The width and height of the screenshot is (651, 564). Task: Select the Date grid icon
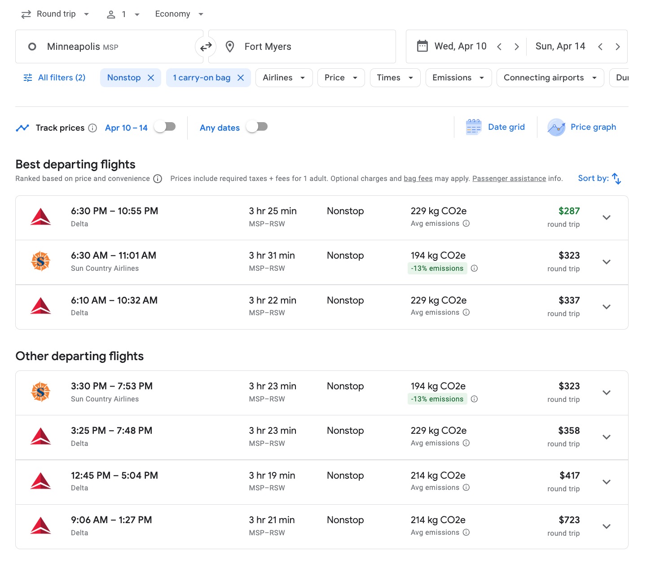[473, 127]
